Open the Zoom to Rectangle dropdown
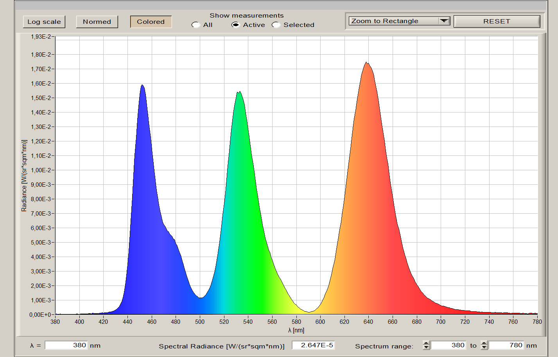558x357 pixels. pyautogui.click(x=399, y=21)
